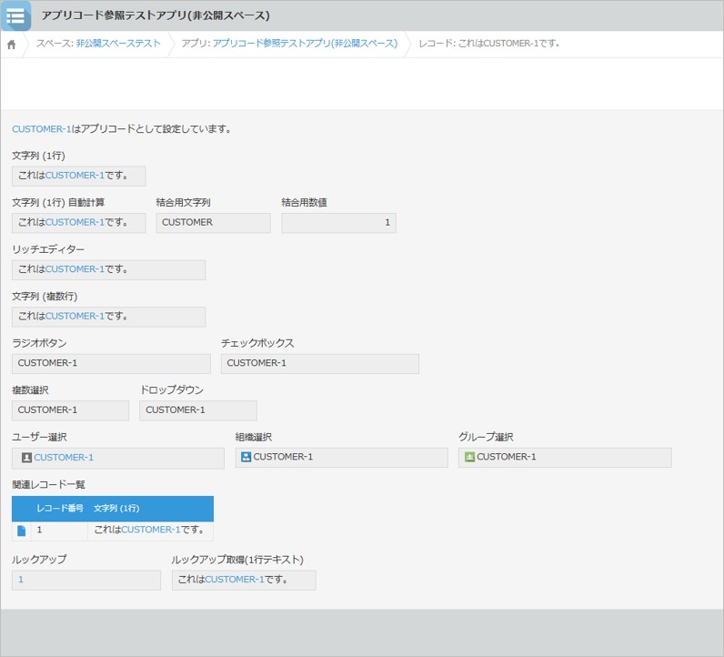
Task: Click the group icon in グループ選択
Action: 469,457
